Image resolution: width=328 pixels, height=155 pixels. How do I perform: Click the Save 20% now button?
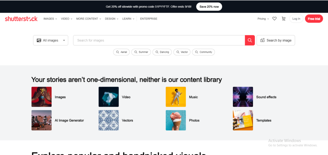[209, 7]
